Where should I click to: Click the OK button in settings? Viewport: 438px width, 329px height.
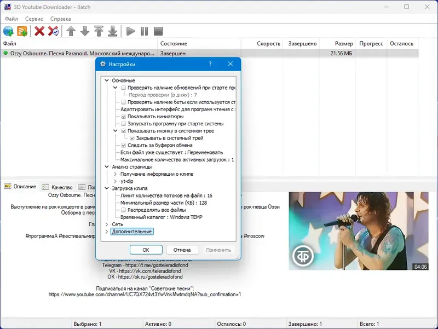pos(146,250)
